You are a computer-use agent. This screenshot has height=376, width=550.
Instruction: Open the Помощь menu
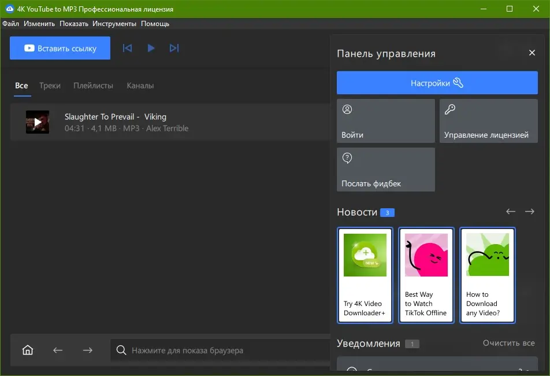(155, 24)
